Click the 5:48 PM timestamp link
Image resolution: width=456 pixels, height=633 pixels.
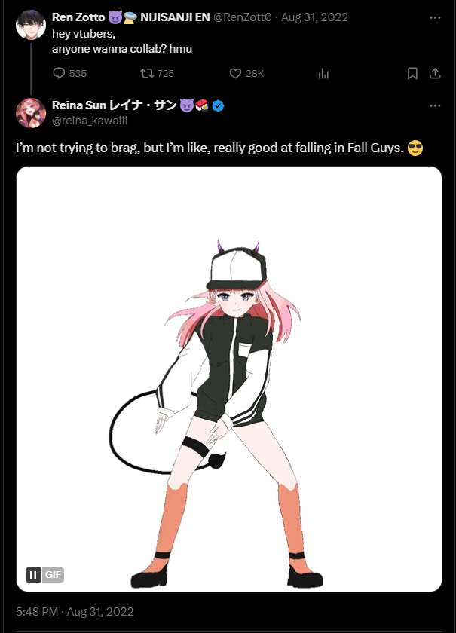(37, 611)
